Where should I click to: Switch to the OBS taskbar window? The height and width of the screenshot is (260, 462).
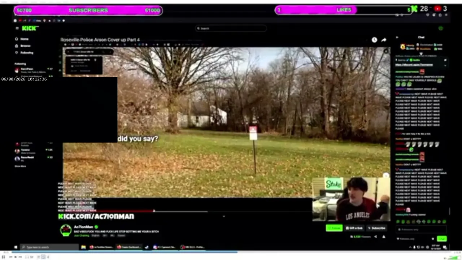(192, 247)
